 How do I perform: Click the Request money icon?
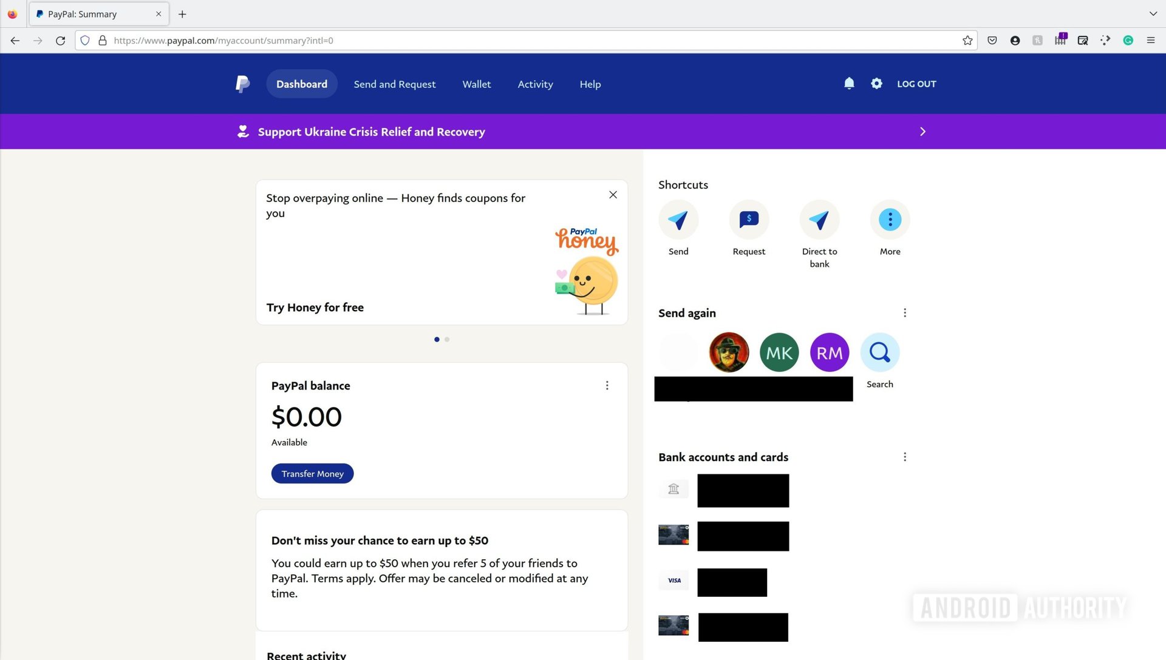point(748,219)
